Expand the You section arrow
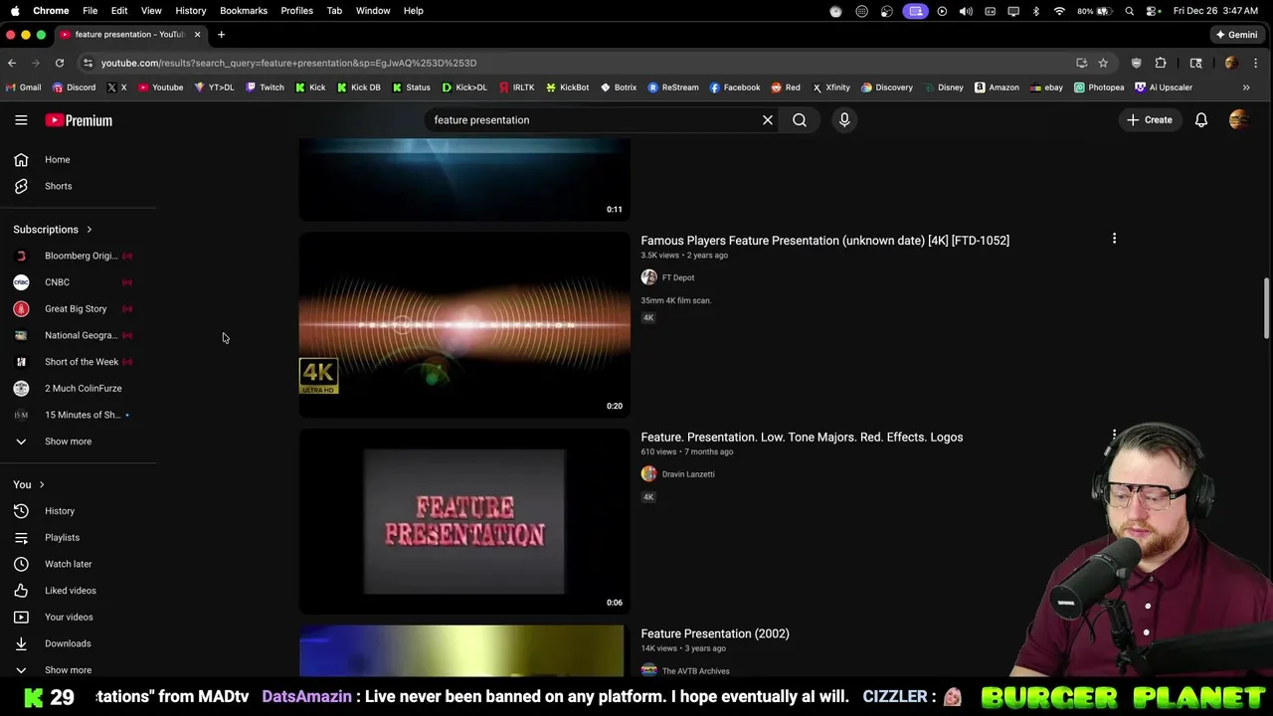This screenshot has height=716, width=1273. [x=42, y=484]
